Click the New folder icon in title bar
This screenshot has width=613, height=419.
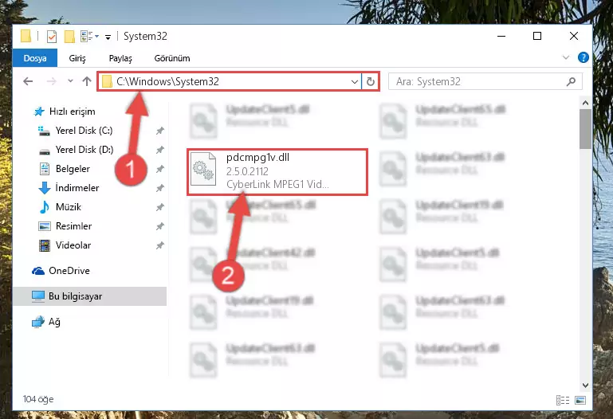(x=69, y=37)
